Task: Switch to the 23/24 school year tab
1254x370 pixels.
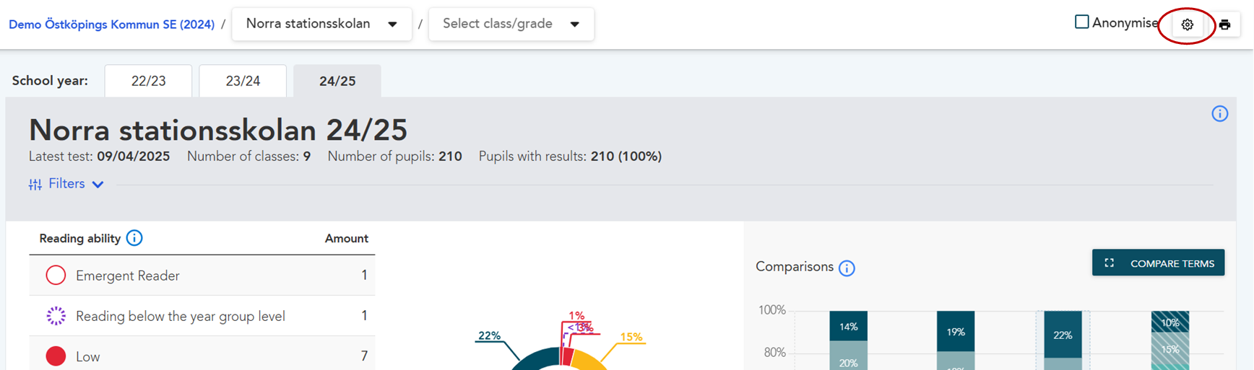Action: (x=243, y=81)
